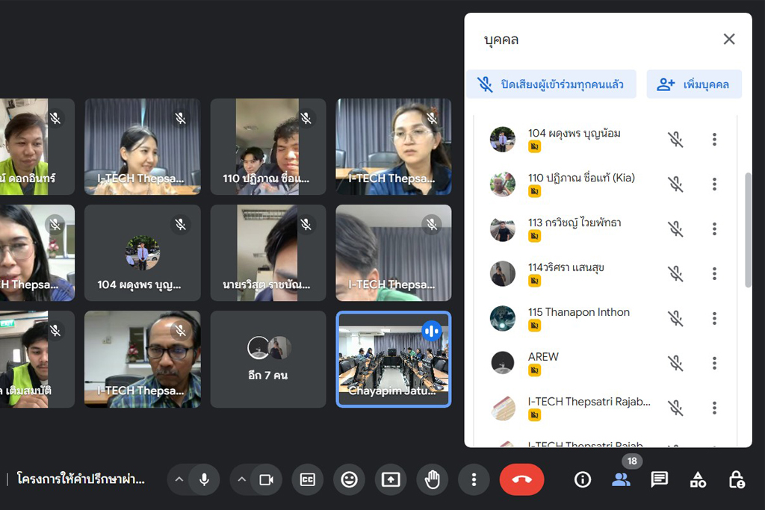Open options menu for 115 Thanapon Inthon

(714, 318)
